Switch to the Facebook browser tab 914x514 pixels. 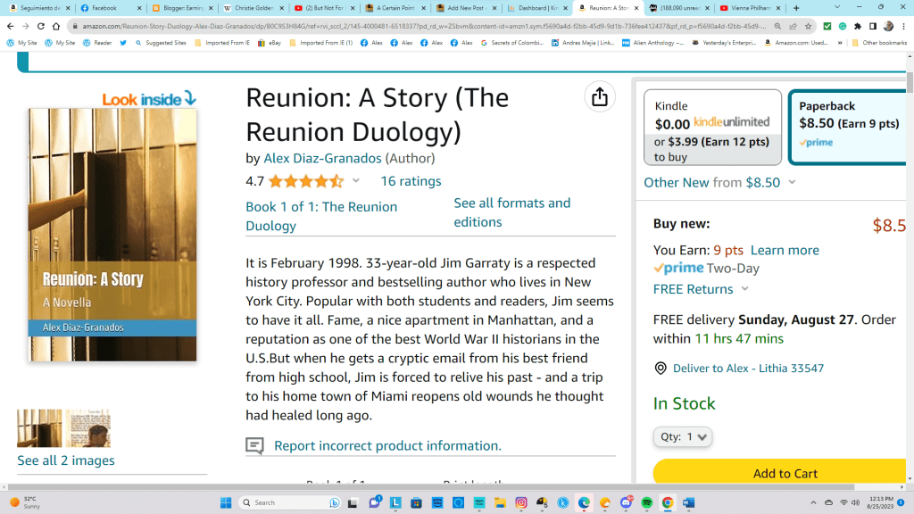[109, 8]
